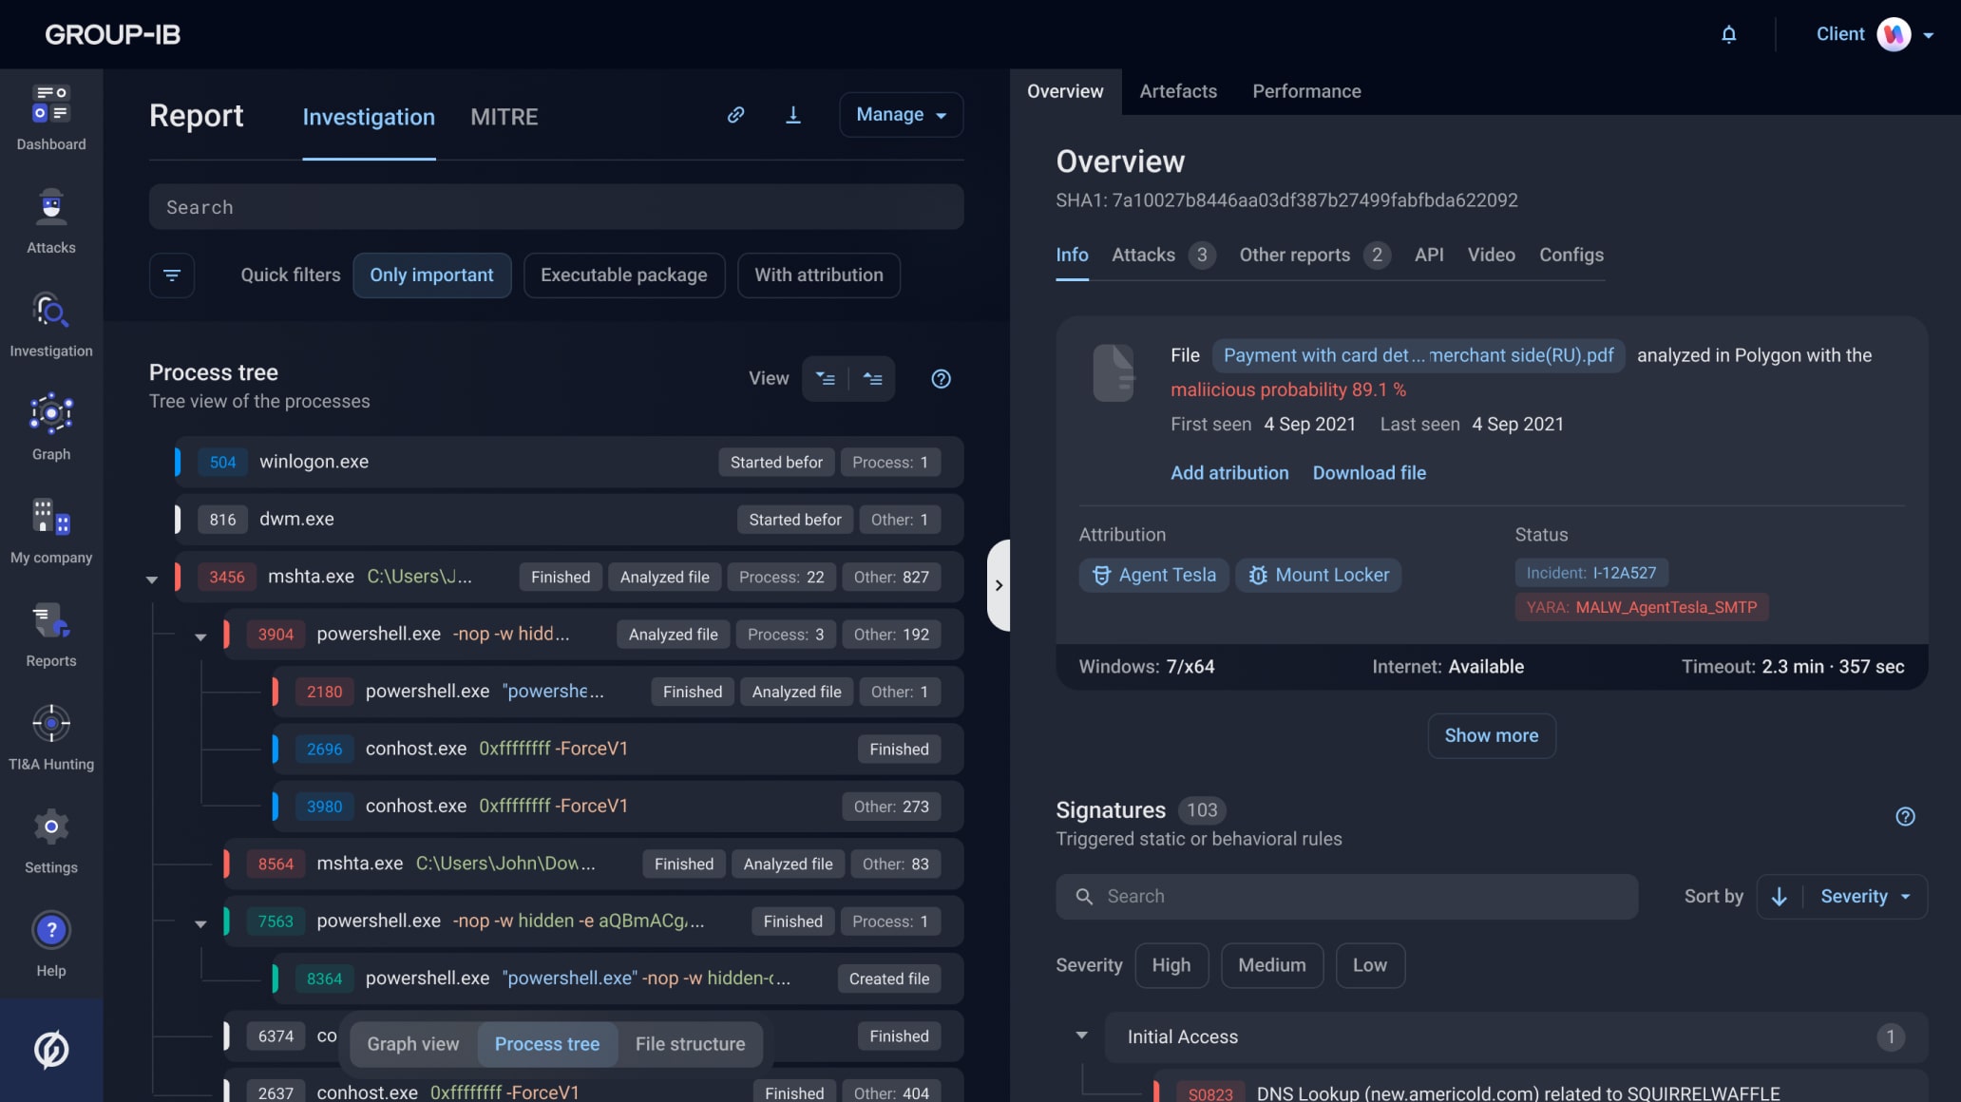Download report using the download arrow icon

[792, 115]
